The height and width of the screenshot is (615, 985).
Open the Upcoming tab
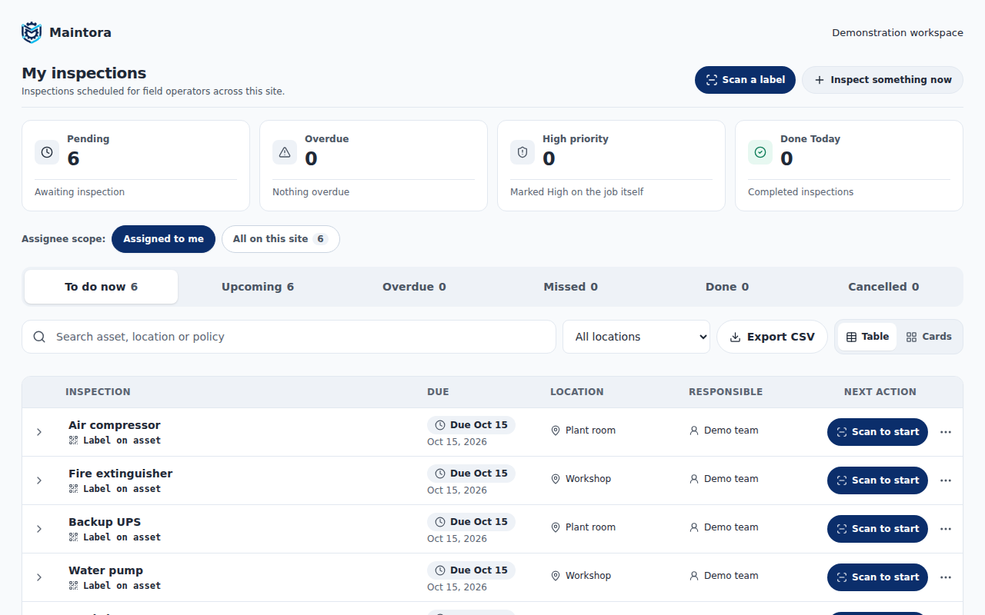(258, 287)
